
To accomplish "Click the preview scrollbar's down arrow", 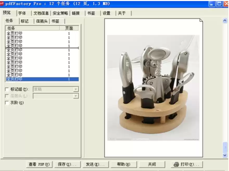I will (225, 155).
